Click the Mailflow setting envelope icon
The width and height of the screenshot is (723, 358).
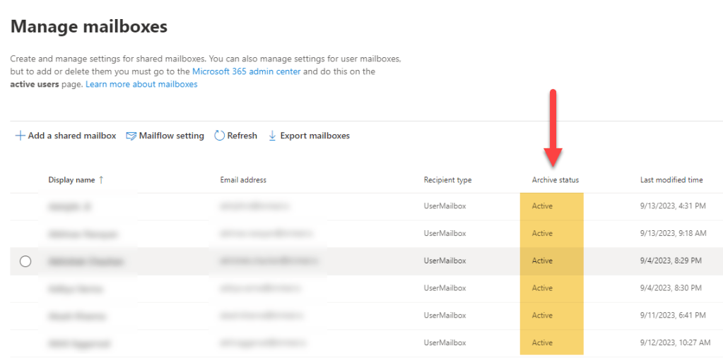coord(131,136)
